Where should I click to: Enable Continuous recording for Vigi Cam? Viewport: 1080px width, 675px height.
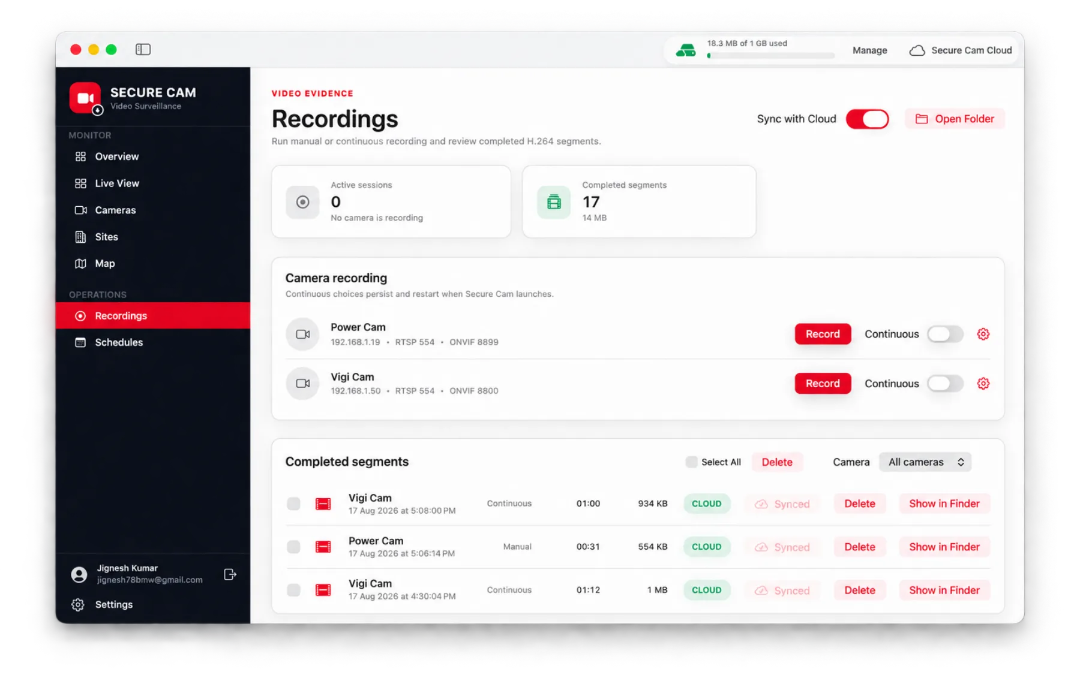click(945, 384)
